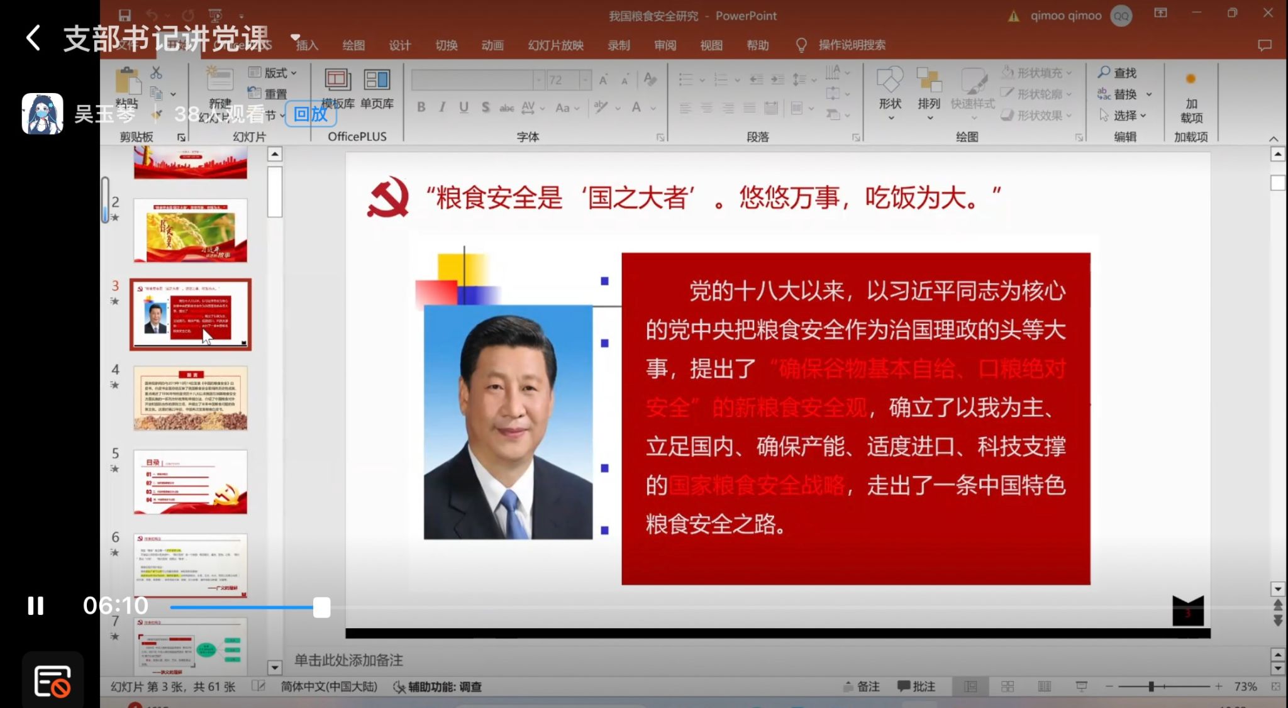Click the Find (查找) magnifier icon
Image resolution: width=1288 pixels, height=708 pixels.
click(1104, 72)
